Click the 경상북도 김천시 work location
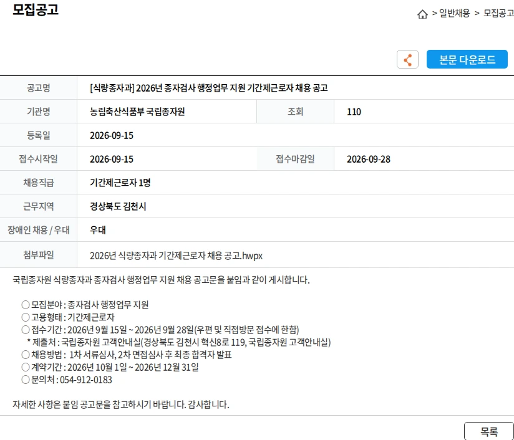The image size is (514, 440). click(x=118, y=206)
